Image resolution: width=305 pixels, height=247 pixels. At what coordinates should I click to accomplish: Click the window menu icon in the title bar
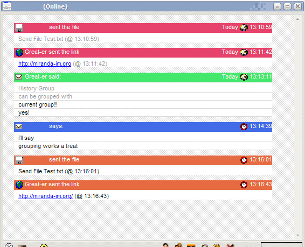pos(7,6)
